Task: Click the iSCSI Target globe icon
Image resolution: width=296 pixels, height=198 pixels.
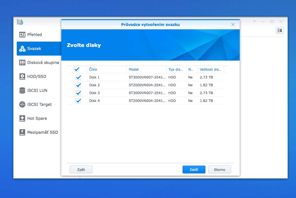Action: 22,104
